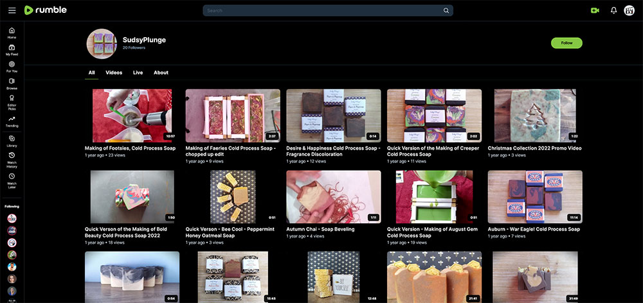
Task: Click title 'Auburn - War Eagle! Cold Process Soap'
Action: point(534,229)
